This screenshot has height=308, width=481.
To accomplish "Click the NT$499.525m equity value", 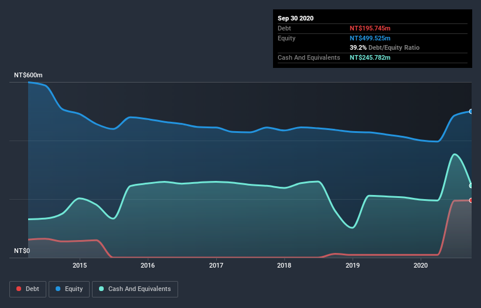I will 370,38.
